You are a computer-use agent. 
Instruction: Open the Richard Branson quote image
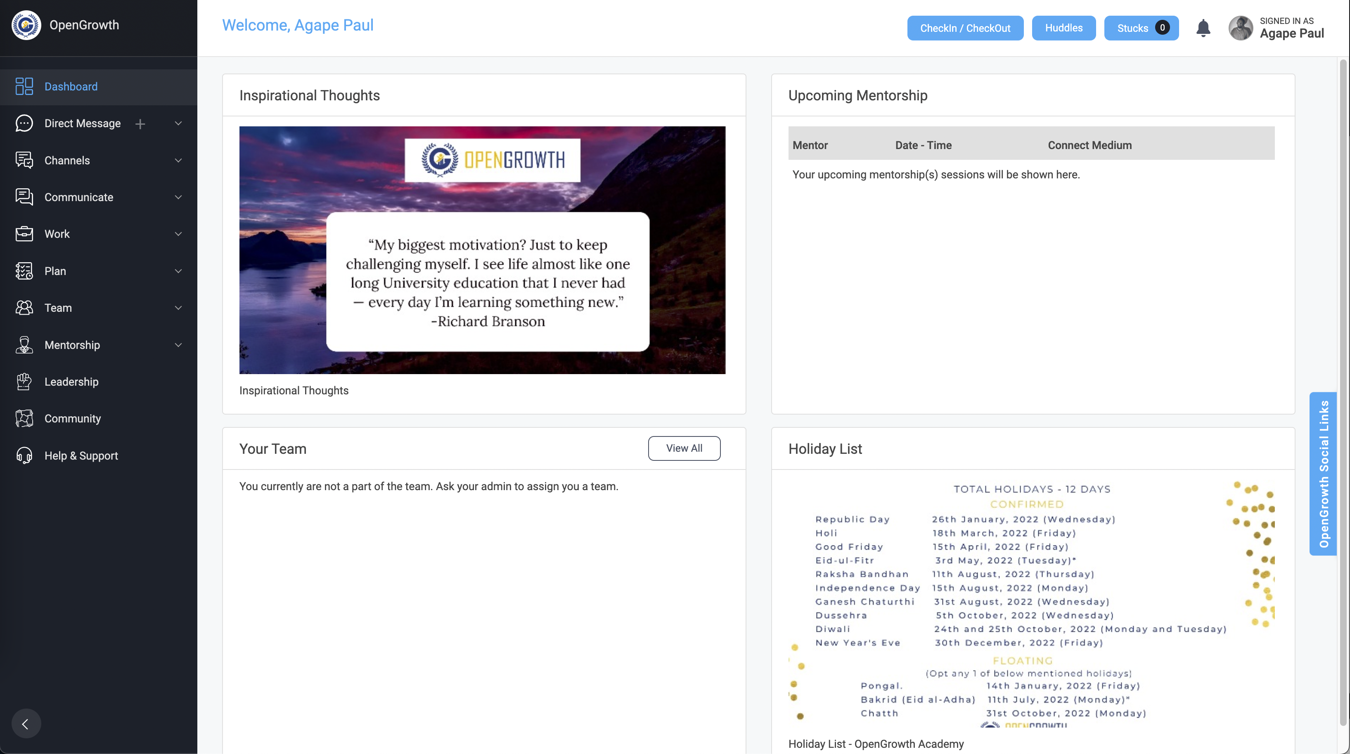(x=482, y=250)
